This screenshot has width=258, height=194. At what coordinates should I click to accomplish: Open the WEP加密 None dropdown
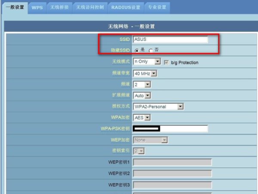pos(150,140)
